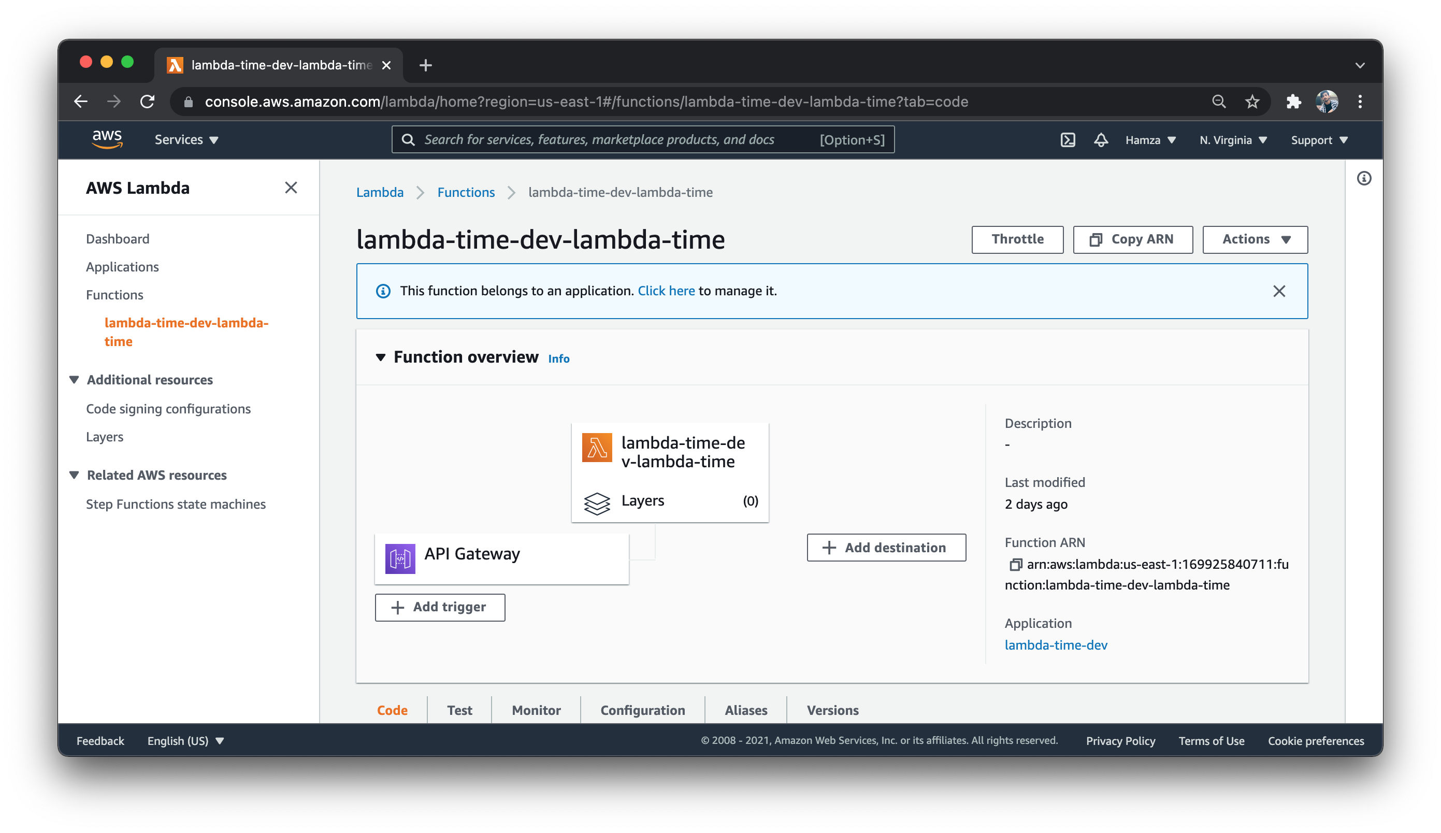The height and width of the screenshot is (833, 1441).
Task: Open the Chrome profile avatar
Action: [x=1327, y=102]
